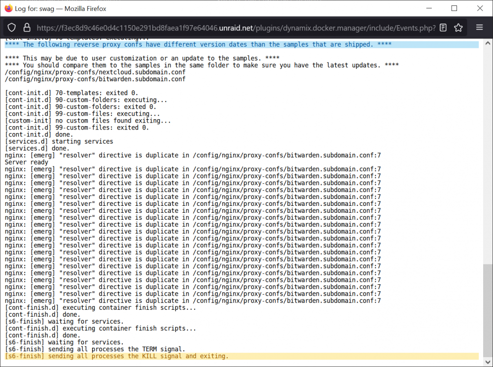Image resolution: width=493 pixels, height=367 pixels.
Task: Bookmark this page with the star icon
Action: click(458, 28)
